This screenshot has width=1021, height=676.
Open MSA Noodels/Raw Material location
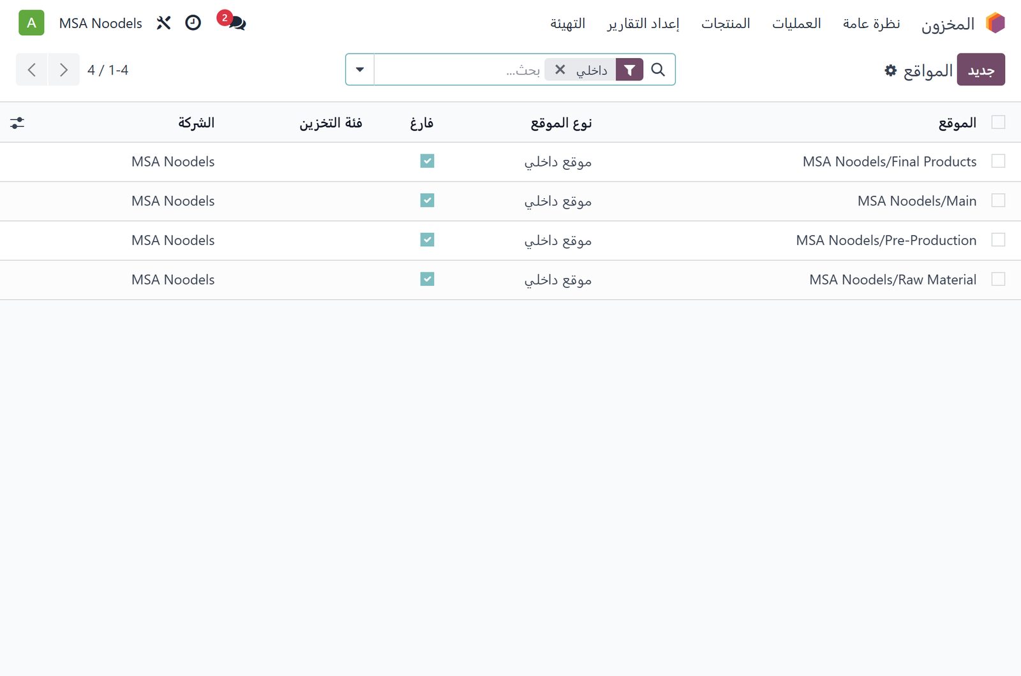(x=893, y=280)
